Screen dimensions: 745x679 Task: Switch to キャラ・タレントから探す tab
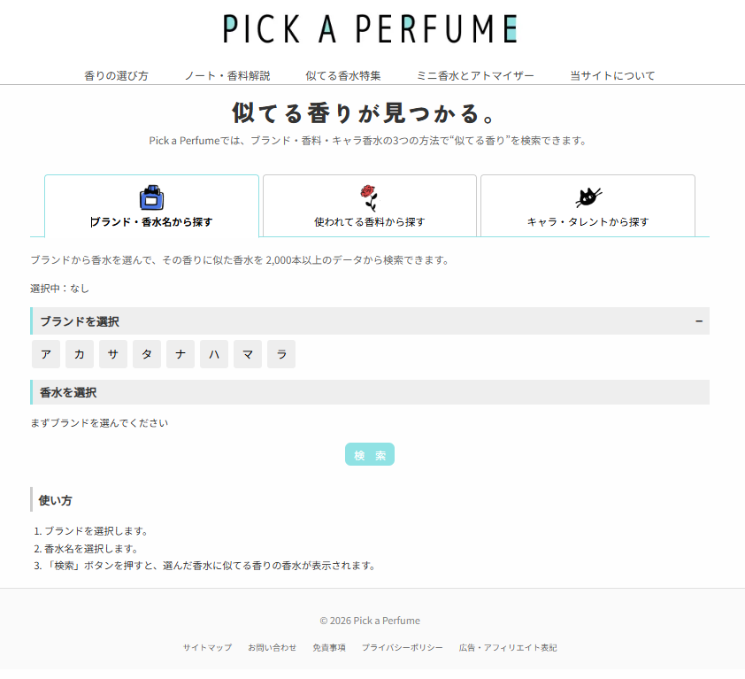(588, 221)
